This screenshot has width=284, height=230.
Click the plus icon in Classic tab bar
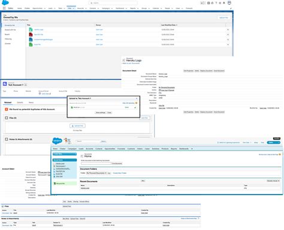click(x=192, y=149)
